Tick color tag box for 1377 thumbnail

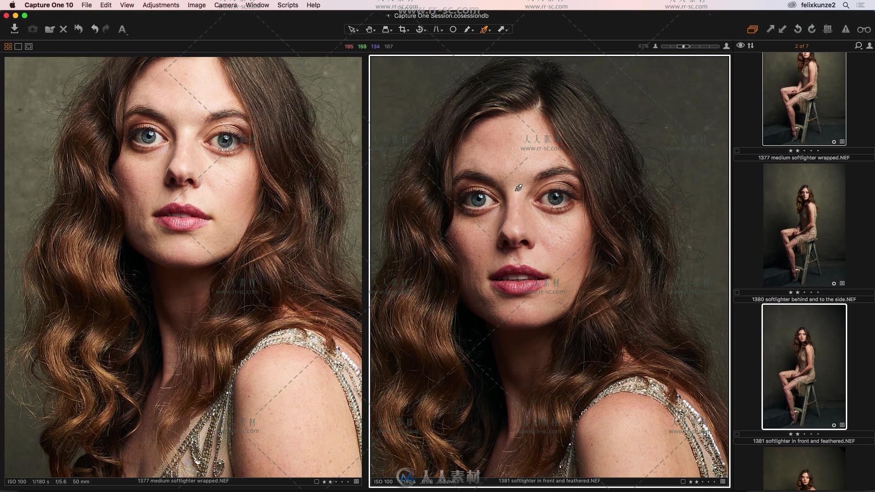737,151
